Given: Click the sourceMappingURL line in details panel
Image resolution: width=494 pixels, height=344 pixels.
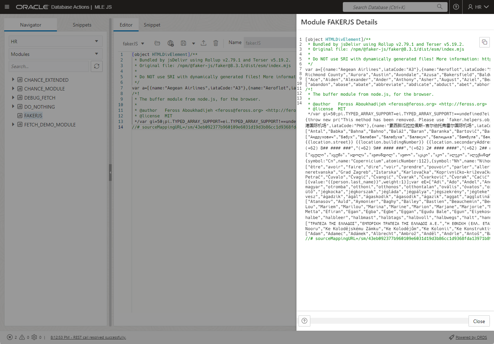Looking at the screenshot, I should point(397,239).
